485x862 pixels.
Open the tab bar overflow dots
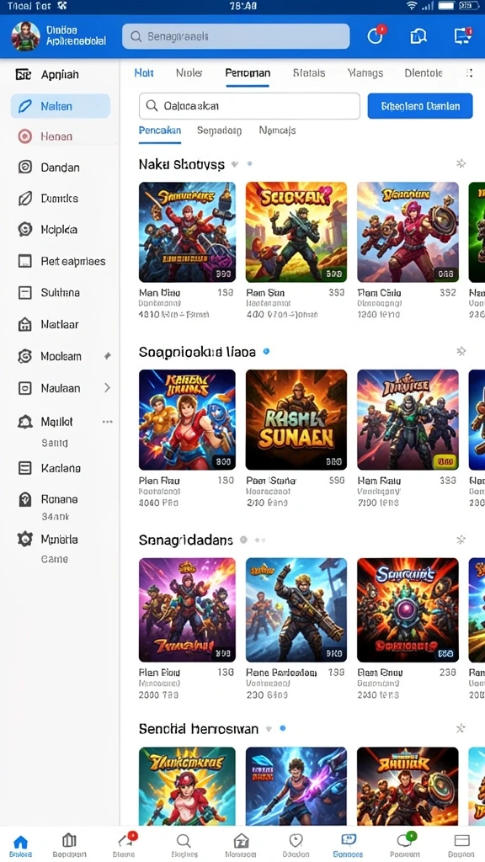(x=469, y=72)
